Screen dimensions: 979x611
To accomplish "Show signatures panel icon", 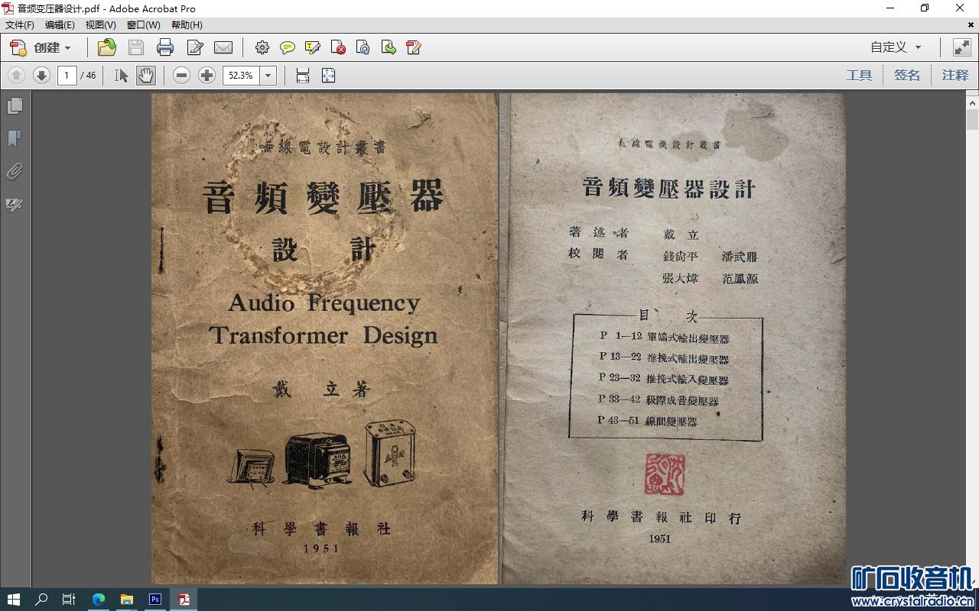I will click(15, 205).
